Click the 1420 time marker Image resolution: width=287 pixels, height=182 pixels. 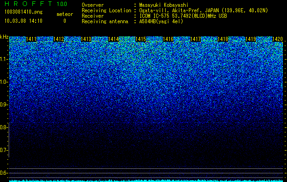click(x=278, y=39)
